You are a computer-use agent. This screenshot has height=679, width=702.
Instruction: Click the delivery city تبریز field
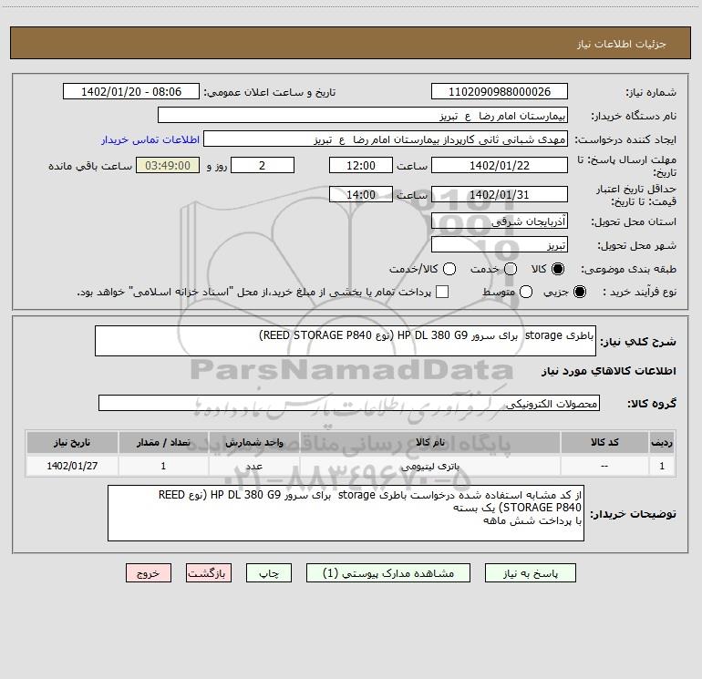coord(500,244)
